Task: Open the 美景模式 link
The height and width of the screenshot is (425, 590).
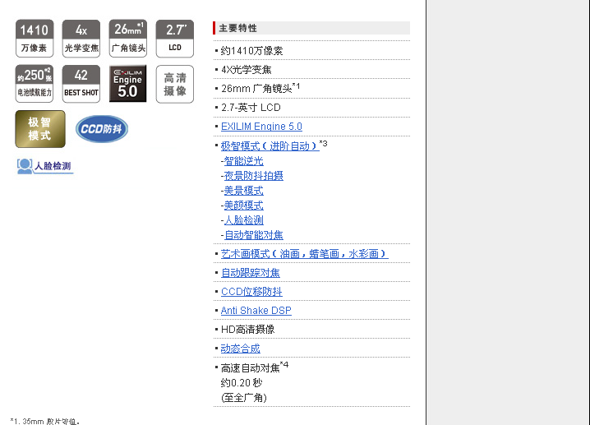Action: [244, 191]
